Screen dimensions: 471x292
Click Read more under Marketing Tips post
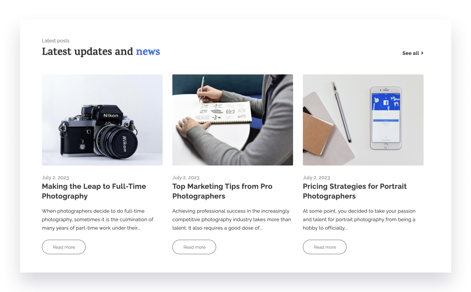(194, 247)
